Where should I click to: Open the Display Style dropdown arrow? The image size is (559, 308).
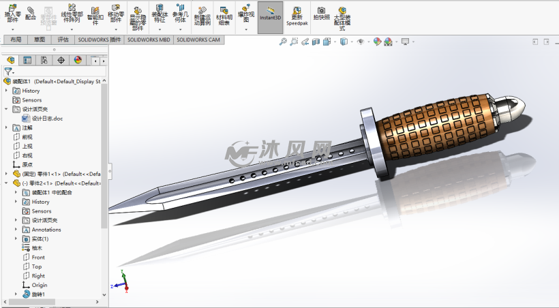[352, 42]
